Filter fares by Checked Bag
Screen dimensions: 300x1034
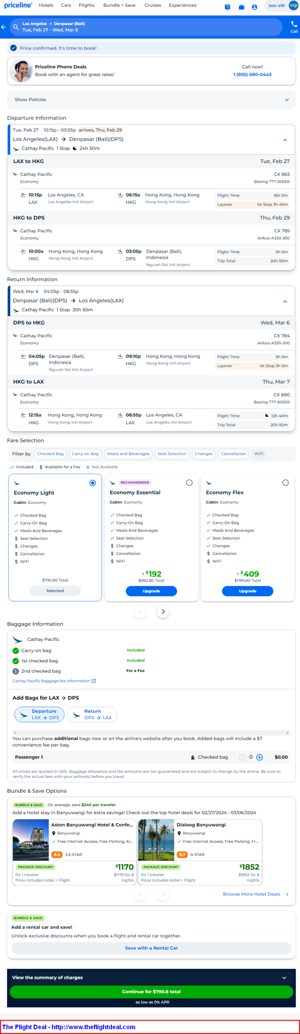(50, 454)
